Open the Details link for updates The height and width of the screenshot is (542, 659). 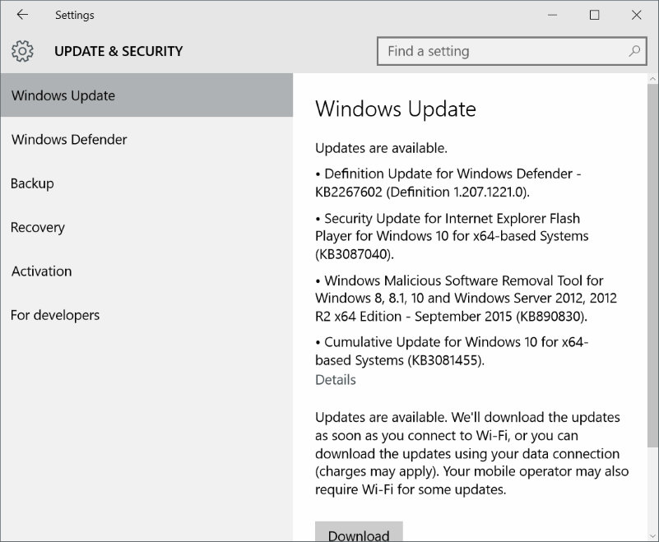tap(335, 379)
